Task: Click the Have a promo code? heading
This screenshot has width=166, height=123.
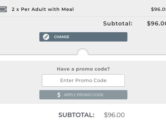Action: [x=83, y=69]
